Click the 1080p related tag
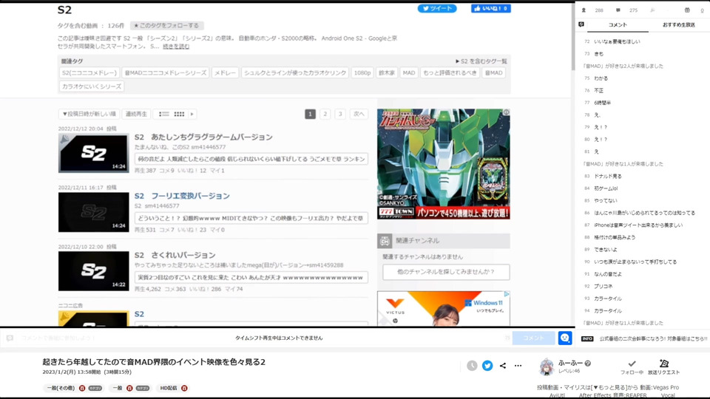The width and height of the screenshot is (710, 399). 362,73
